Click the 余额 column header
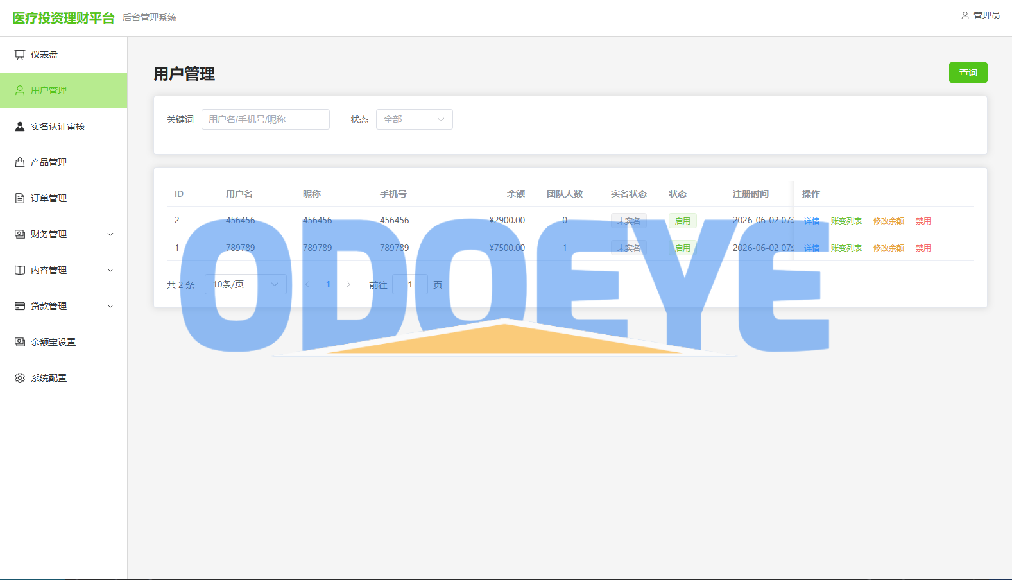This screenshot has height=580, width=1012. pyautogui.click(x=516, y=194)
